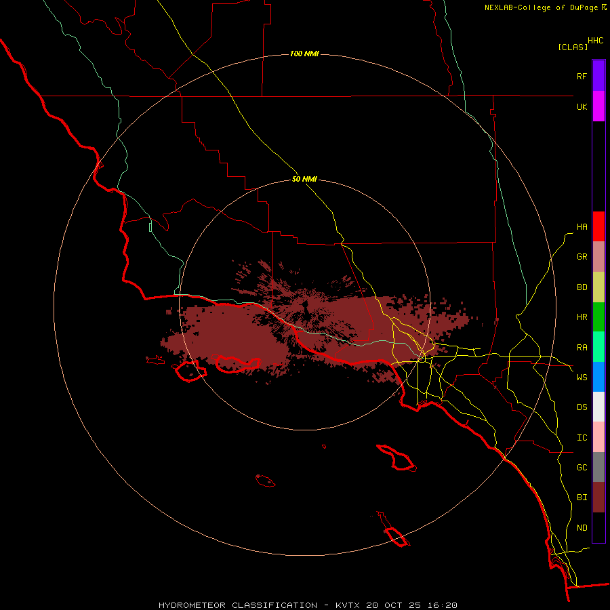Image resolution: width=610 pixels, height=610 pixels.
Task: Click the "BI" legend label
Action: point(582,497)
